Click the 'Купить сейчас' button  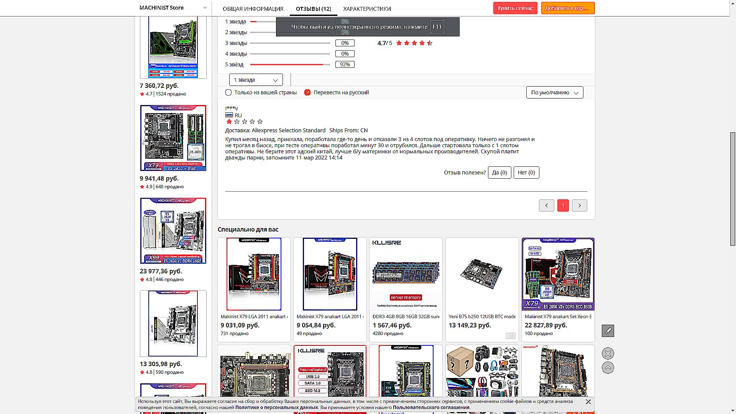click(515, 8)
